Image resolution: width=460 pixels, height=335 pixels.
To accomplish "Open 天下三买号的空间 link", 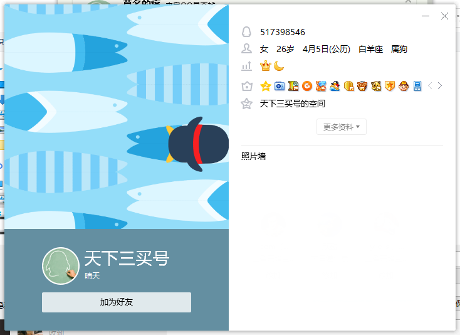I will (293, 104).
